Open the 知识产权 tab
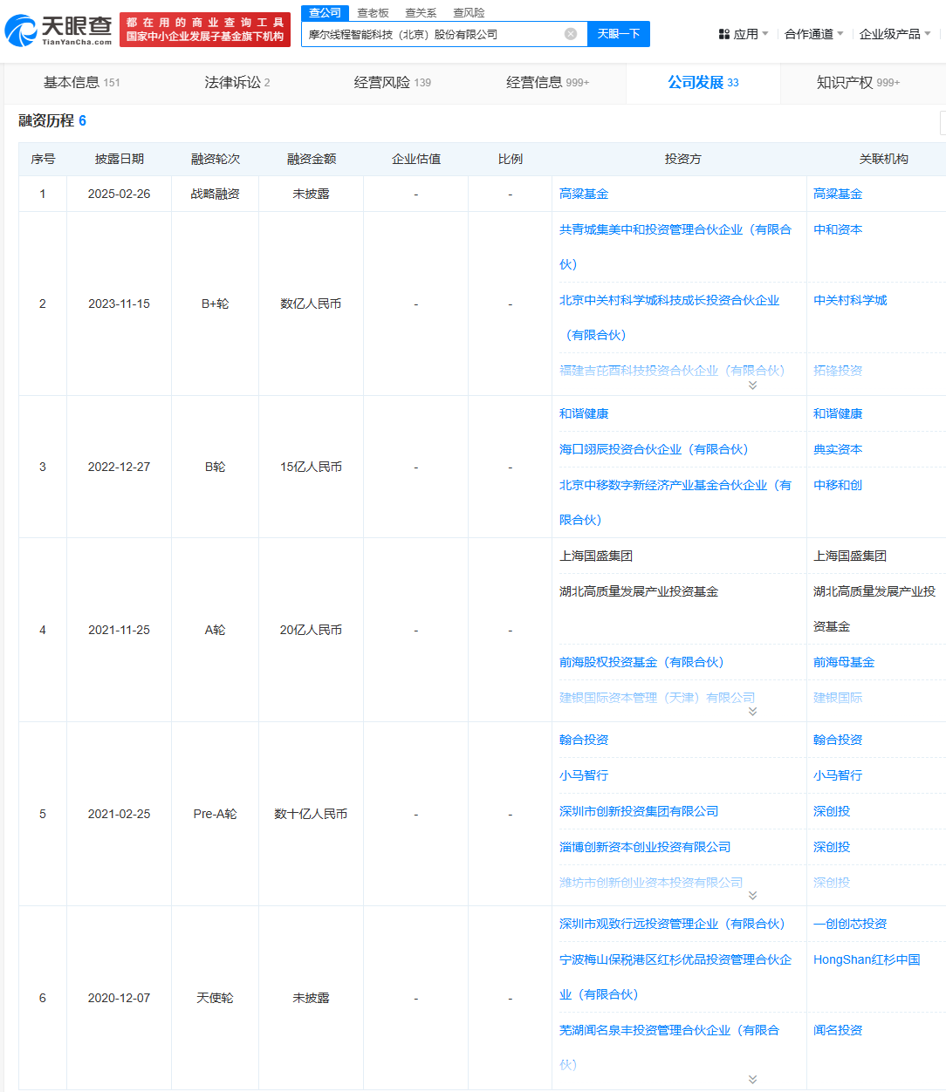 [x=859, y=83]
